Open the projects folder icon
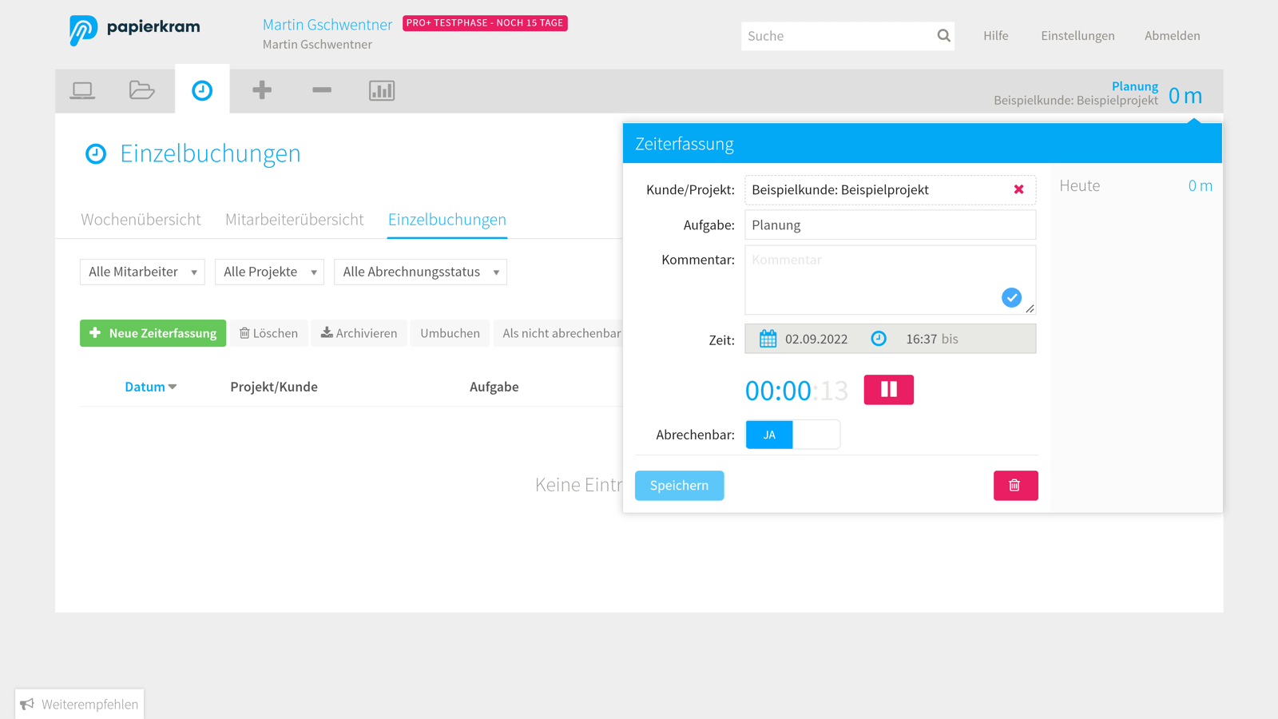Viewport: 1278px width, 719px height. click(x=142, y=90)
